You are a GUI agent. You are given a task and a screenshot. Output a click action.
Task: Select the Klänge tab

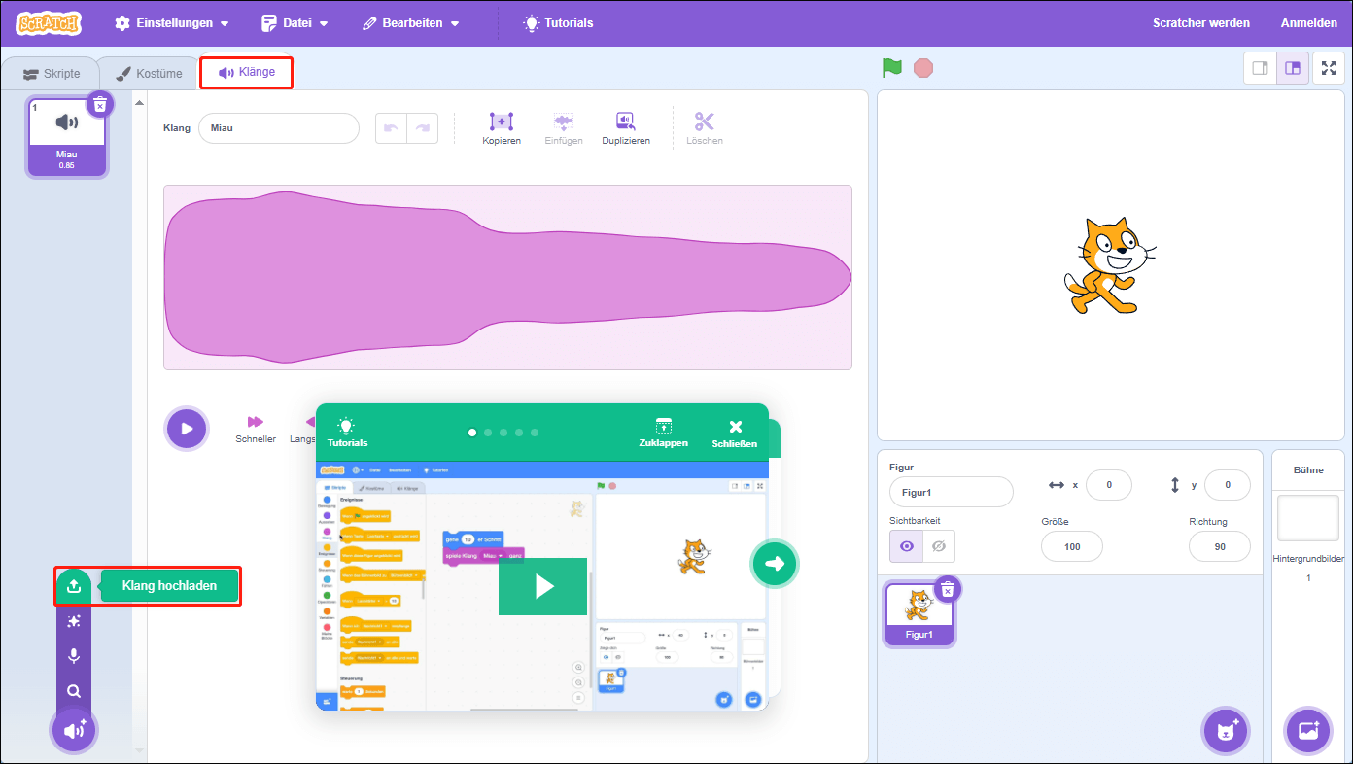[x=246, y=72]
